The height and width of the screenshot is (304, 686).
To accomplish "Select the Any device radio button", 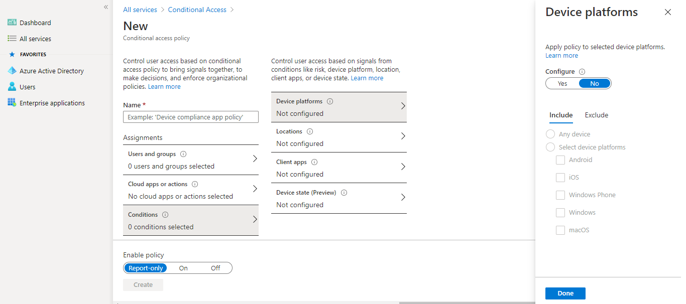I will click(x=550, y=134).
